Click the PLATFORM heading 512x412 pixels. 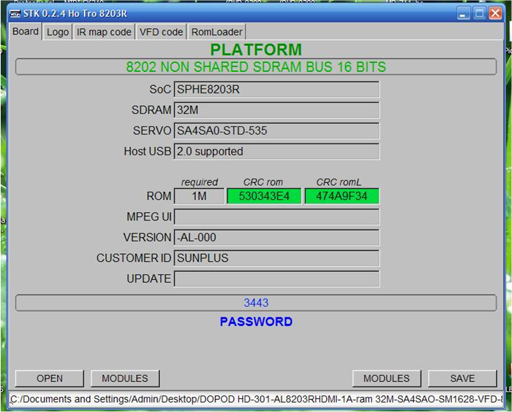[x=256, y=49]
